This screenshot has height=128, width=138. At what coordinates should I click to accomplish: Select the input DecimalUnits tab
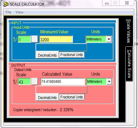pos(47,55)
